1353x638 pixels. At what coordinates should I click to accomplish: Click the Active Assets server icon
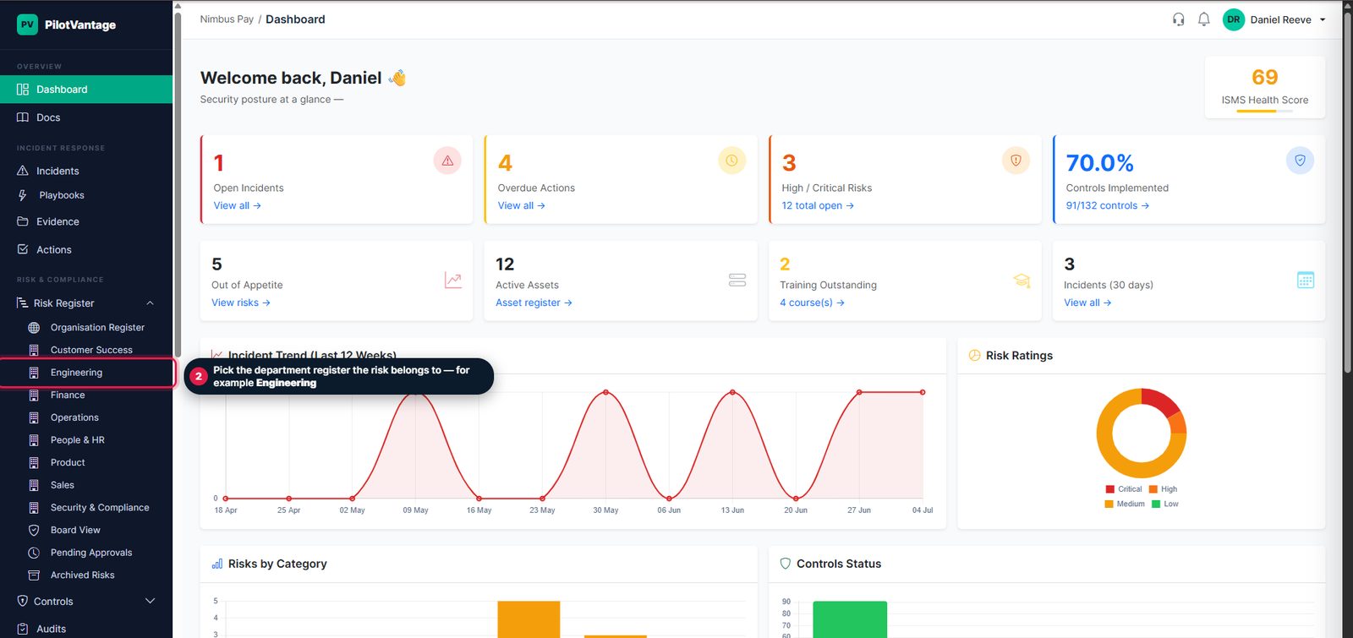tap(737, 280)
